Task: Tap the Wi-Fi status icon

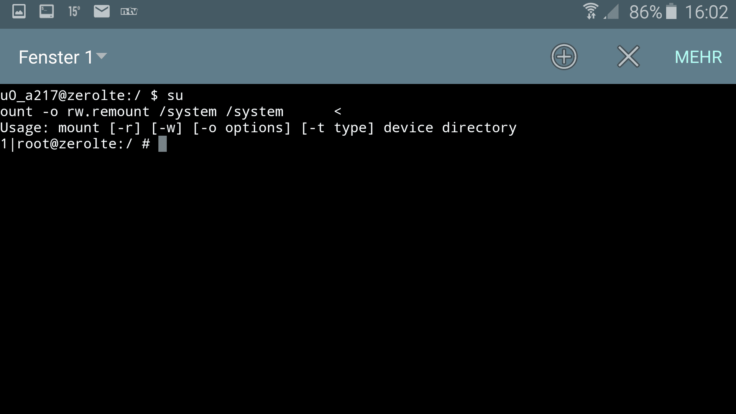Action: 590,11
